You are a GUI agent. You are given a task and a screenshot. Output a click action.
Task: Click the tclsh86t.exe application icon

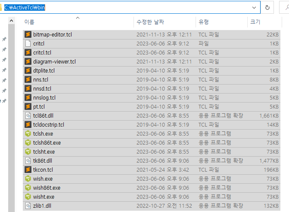tap(28, 142)
